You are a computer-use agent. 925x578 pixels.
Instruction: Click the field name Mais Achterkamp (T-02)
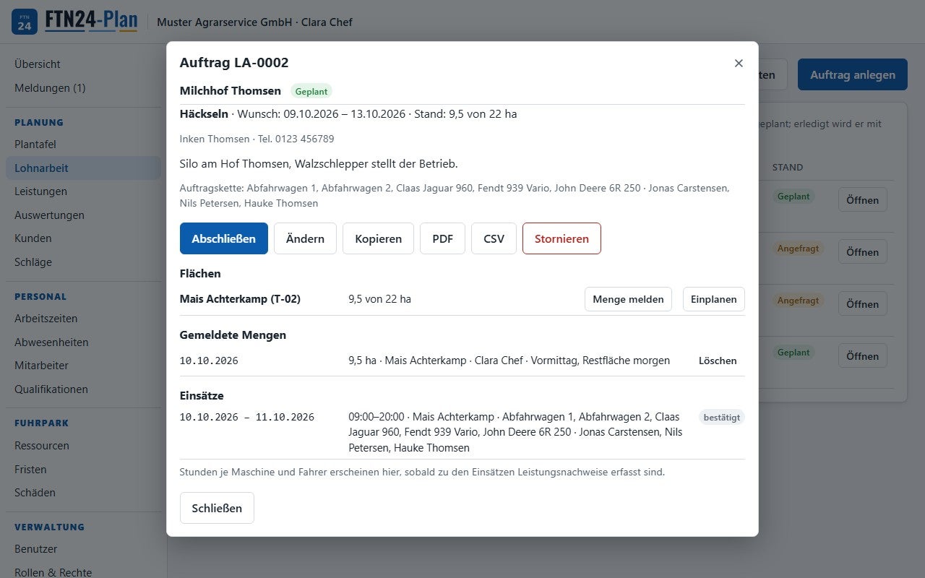click(240, 299)
